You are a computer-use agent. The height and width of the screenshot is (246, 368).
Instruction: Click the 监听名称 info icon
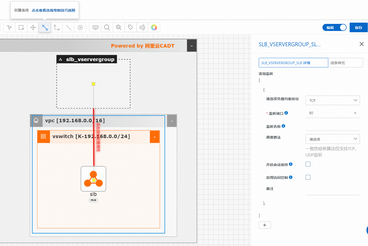[x=283, y=126]
